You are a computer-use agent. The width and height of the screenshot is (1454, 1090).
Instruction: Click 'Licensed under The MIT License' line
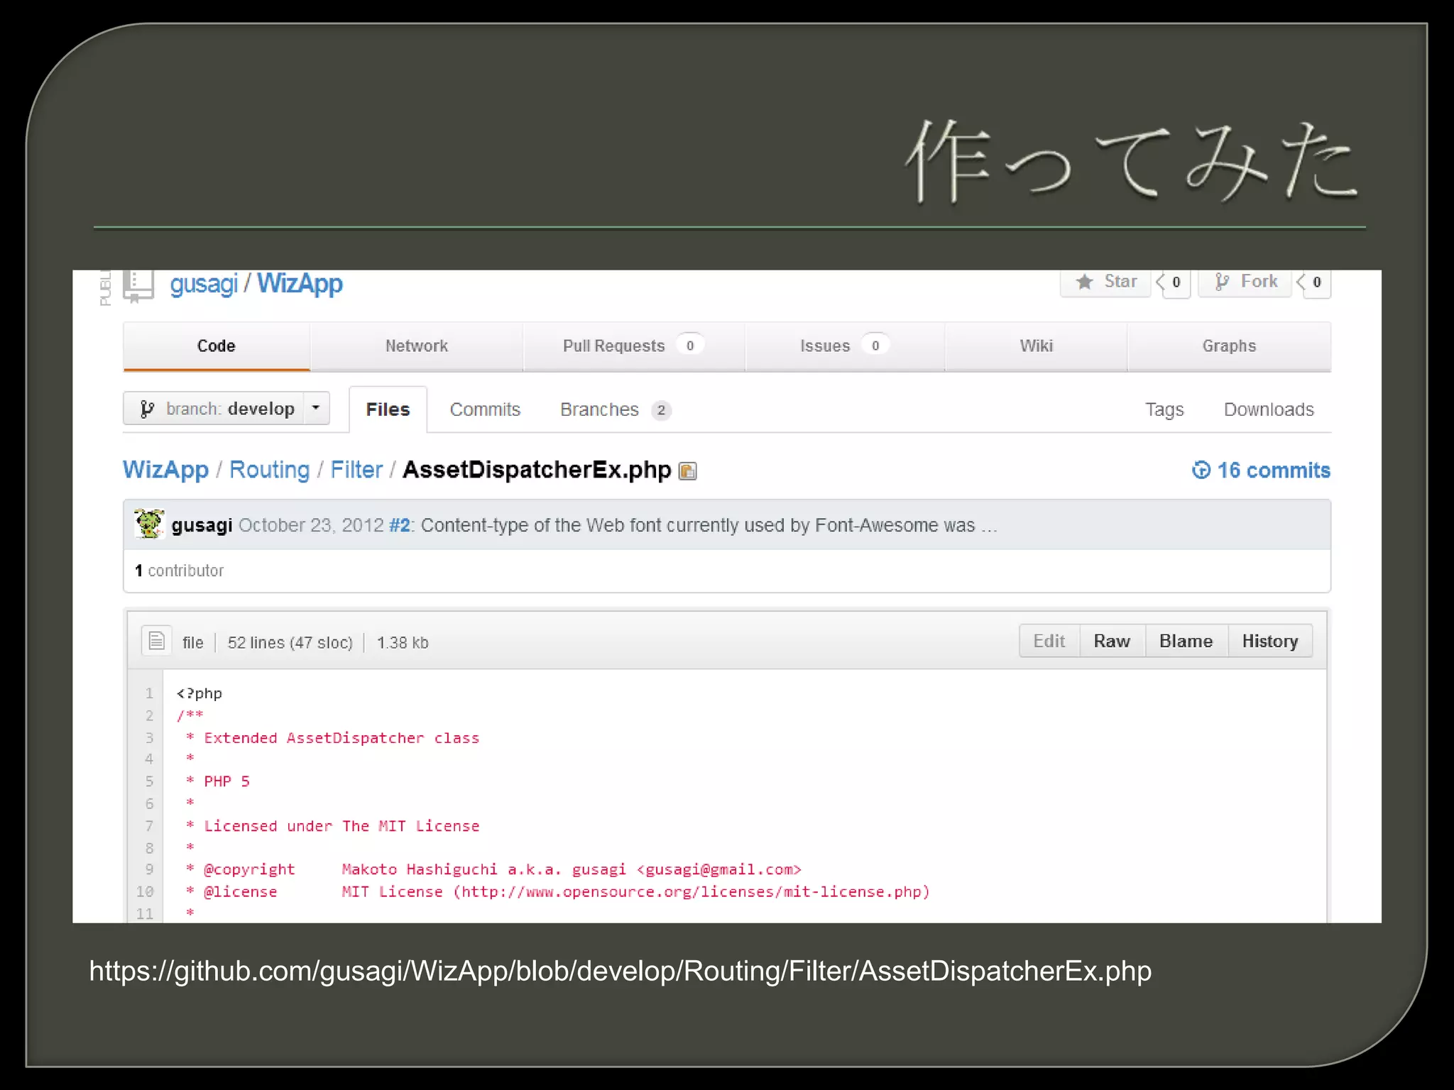coord(332,826)
